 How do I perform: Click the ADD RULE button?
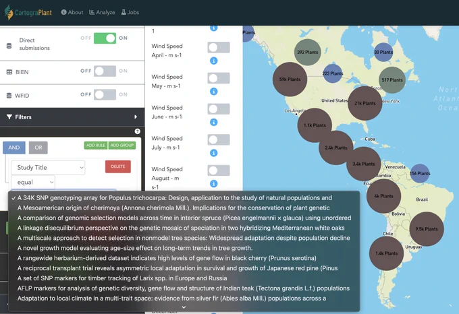(96, 145)
